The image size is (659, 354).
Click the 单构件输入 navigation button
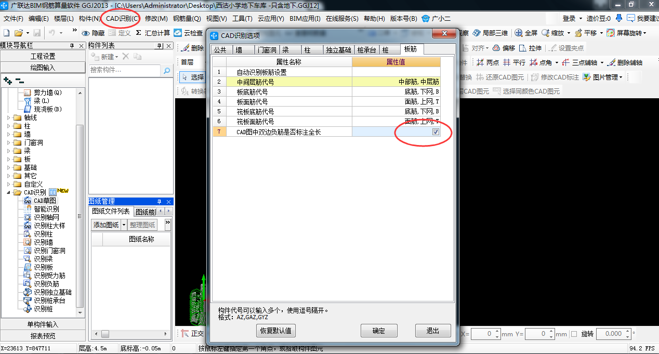pos(43,324)
